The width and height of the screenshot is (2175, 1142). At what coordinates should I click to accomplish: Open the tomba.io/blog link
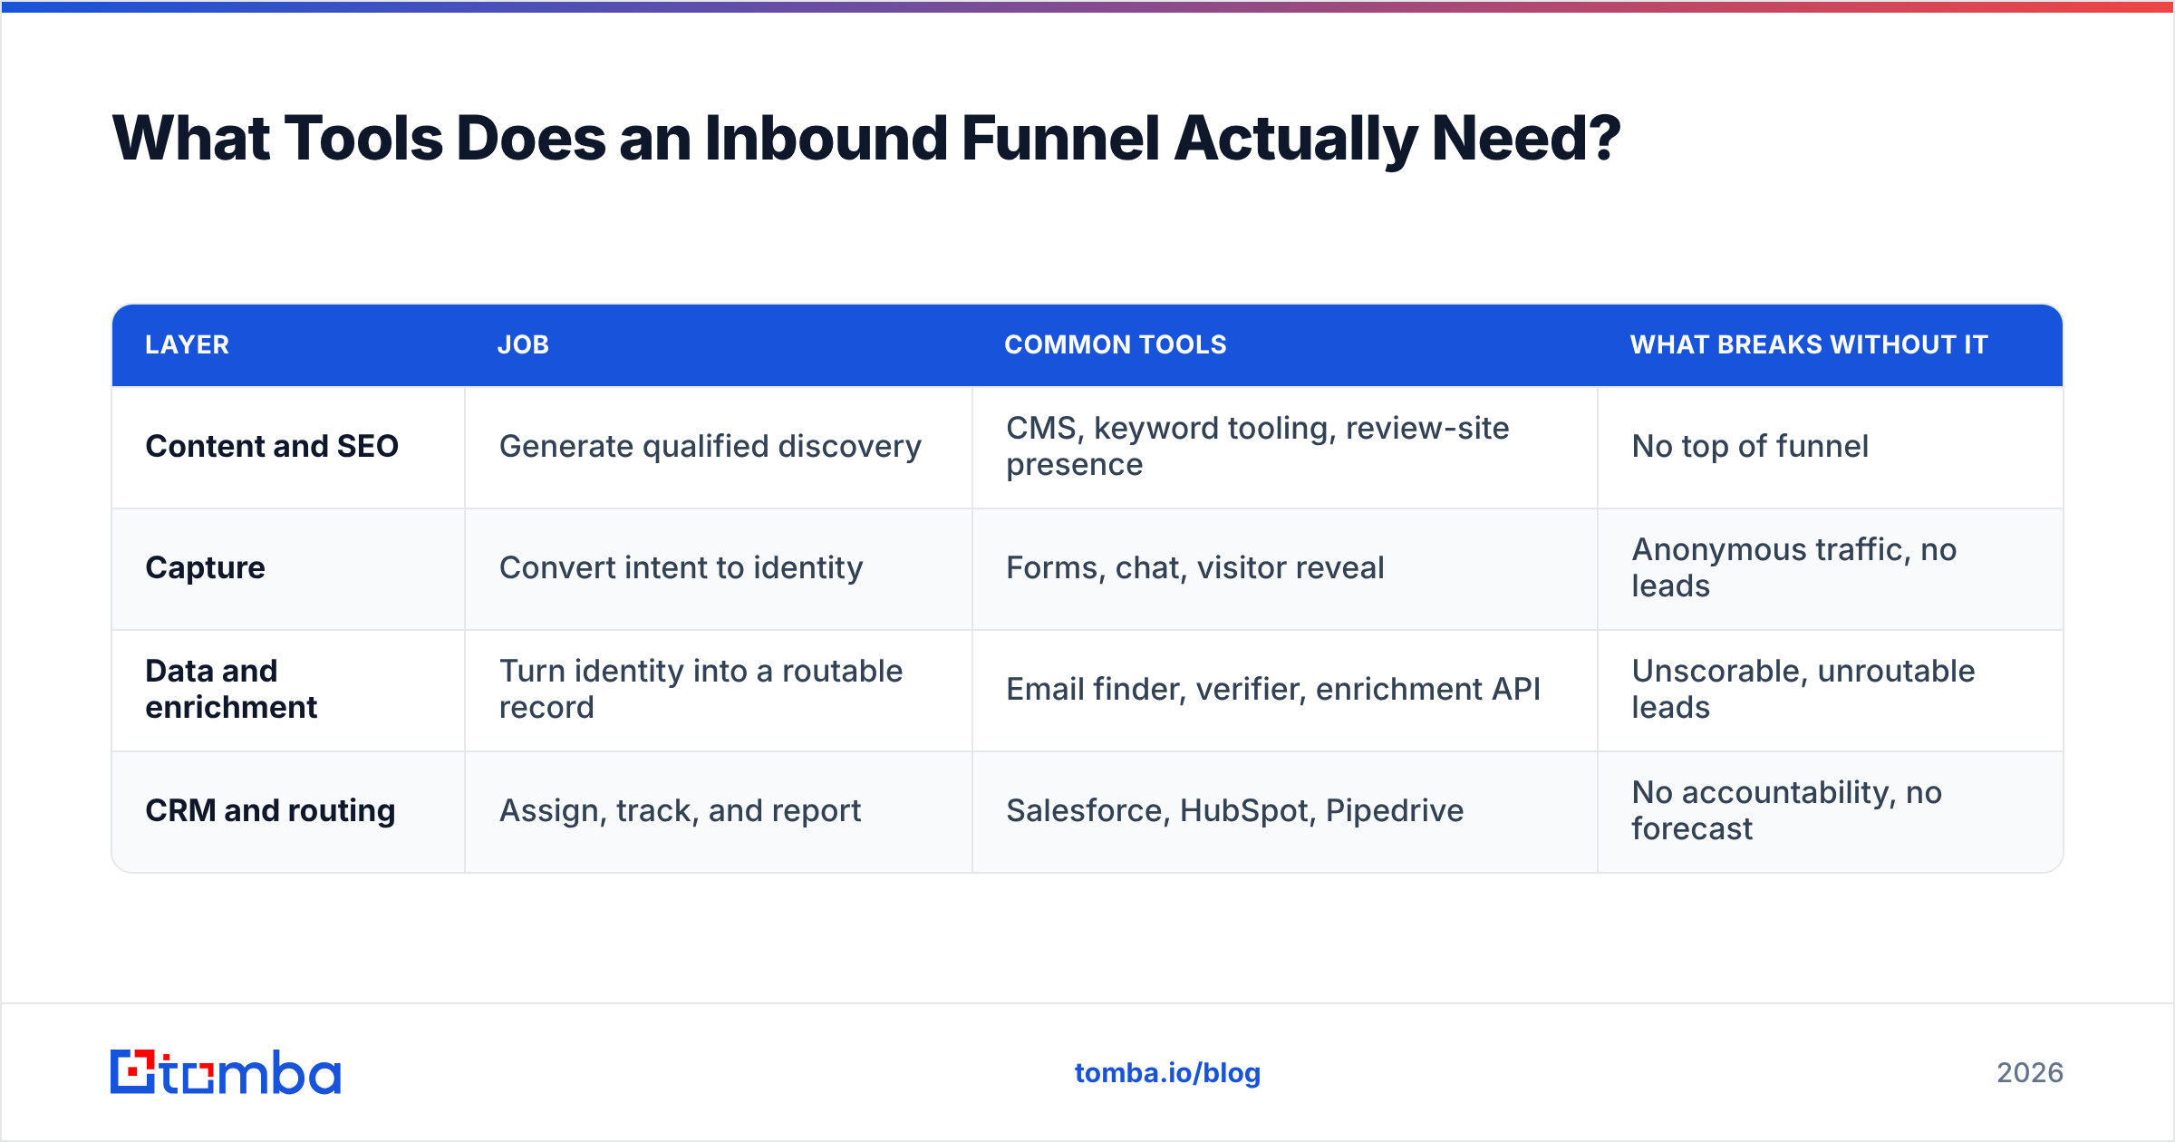(x=1167, y=1073)
